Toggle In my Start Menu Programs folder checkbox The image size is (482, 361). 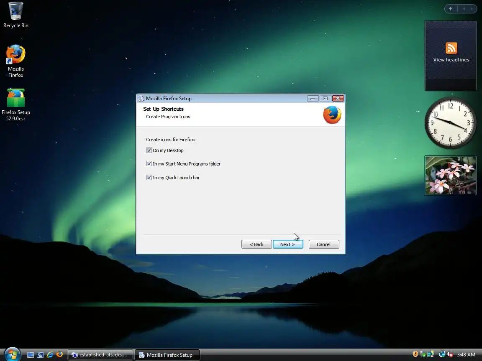[x=149, y=164]
